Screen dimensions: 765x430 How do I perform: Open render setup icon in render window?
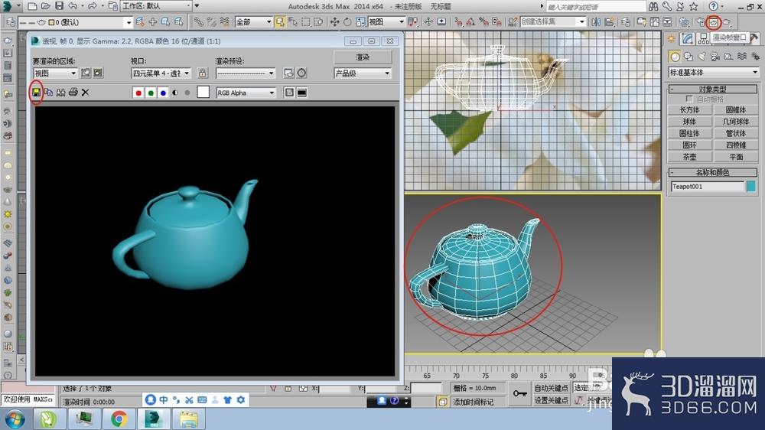(x=289, y=73)
